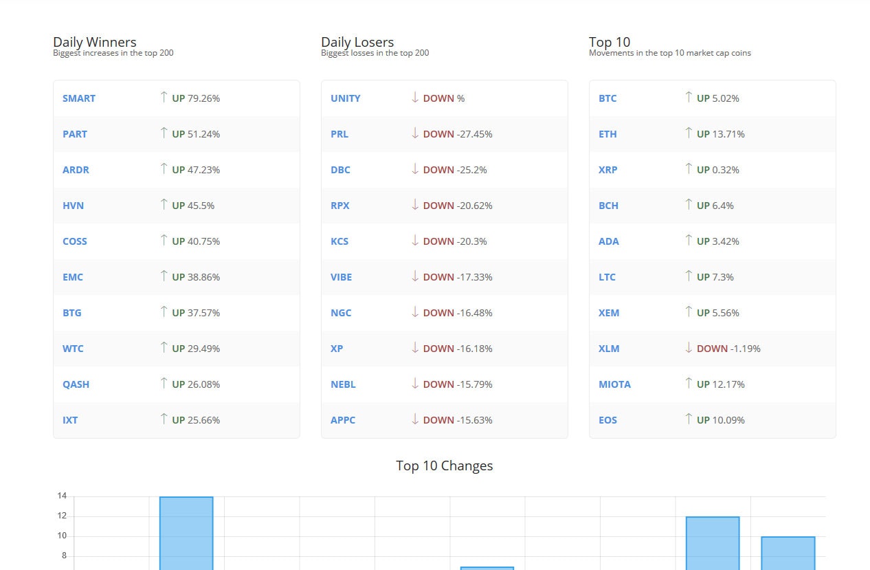This screenshot has width=870, height=570.
Task: Click the down arrow icon in APPC row
Action: (415, 419)
